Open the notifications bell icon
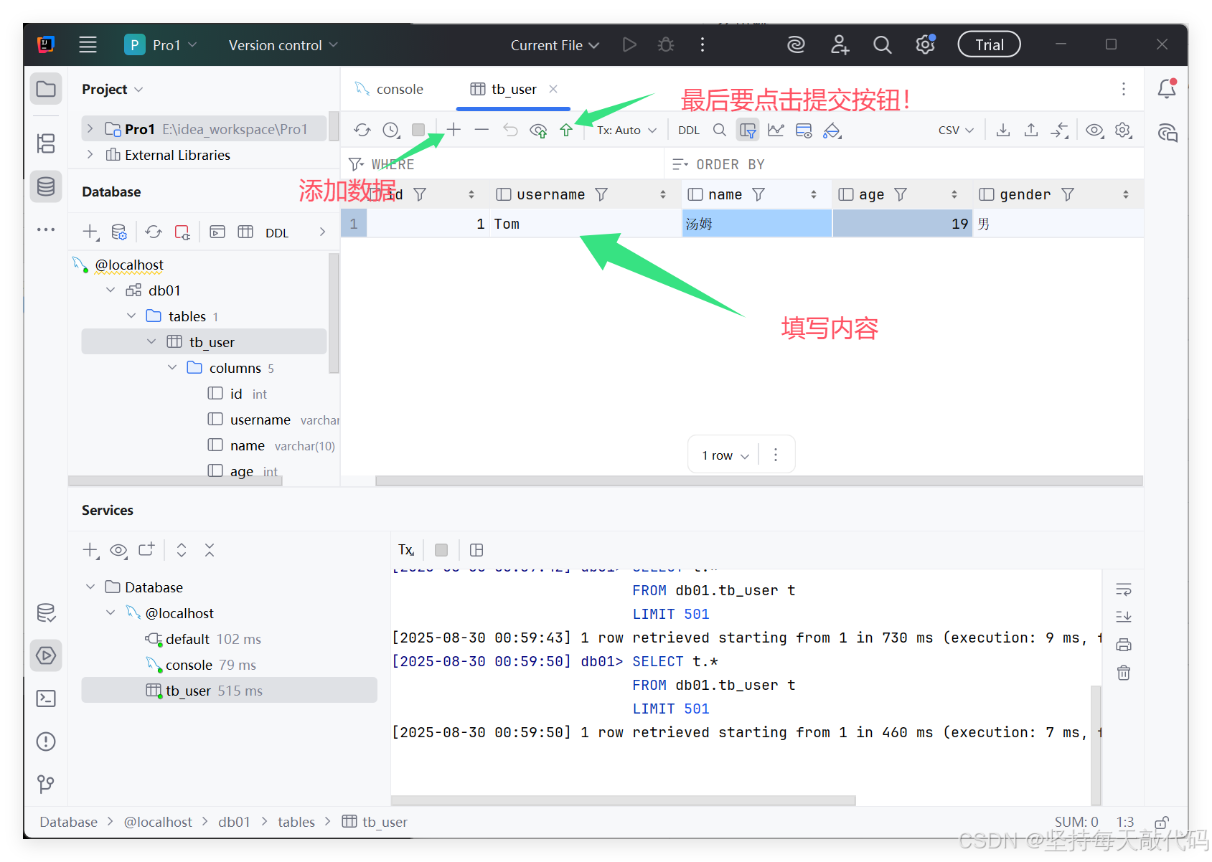 [1167, 89]
